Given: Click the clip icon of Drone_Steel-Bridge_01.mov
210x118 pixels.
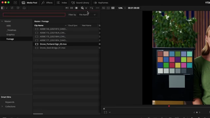Looking at the screenshot, I should [x=36, y=48].
